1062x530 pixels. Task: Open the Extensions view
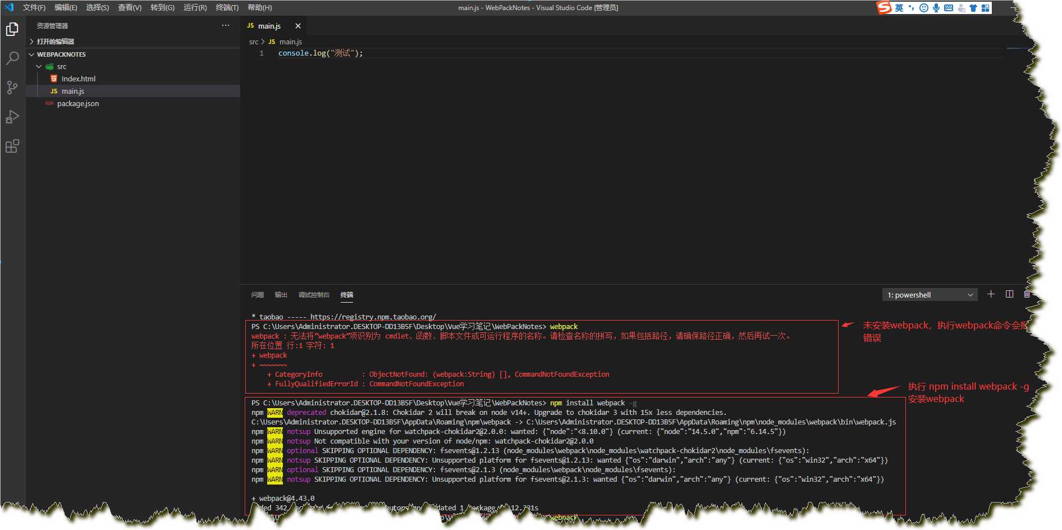pyautogui.click(x=12, y=146)
